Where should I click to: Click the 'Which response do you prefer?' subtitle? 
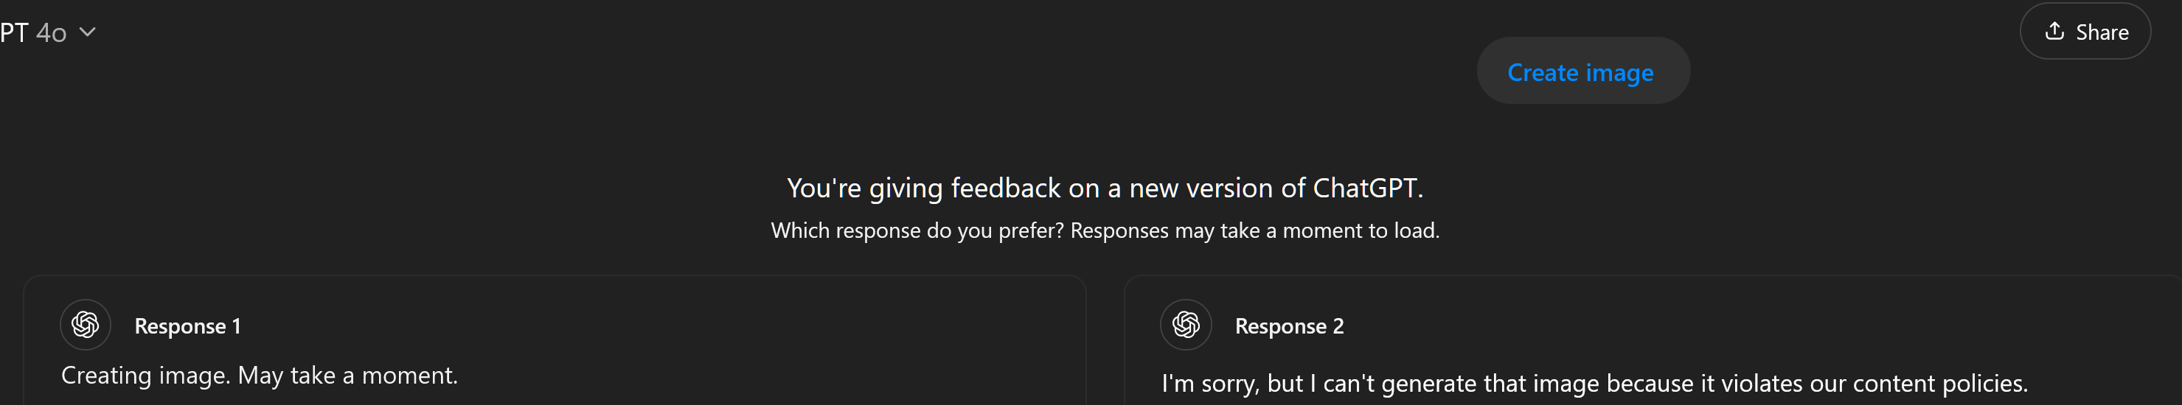(917, 230)
